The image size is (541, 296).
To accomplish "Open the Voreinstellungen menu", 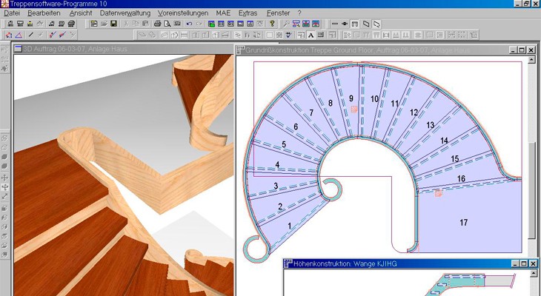I will tap(182, 13).
